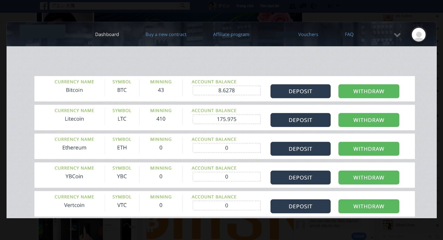Open Facebook messages icon
This screenshot has width=443, height=240.
303,6
